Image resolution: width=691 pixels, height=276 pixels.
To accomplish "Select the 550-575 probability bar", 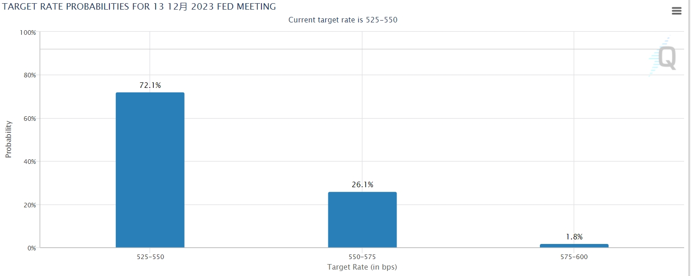I will 362,220.
